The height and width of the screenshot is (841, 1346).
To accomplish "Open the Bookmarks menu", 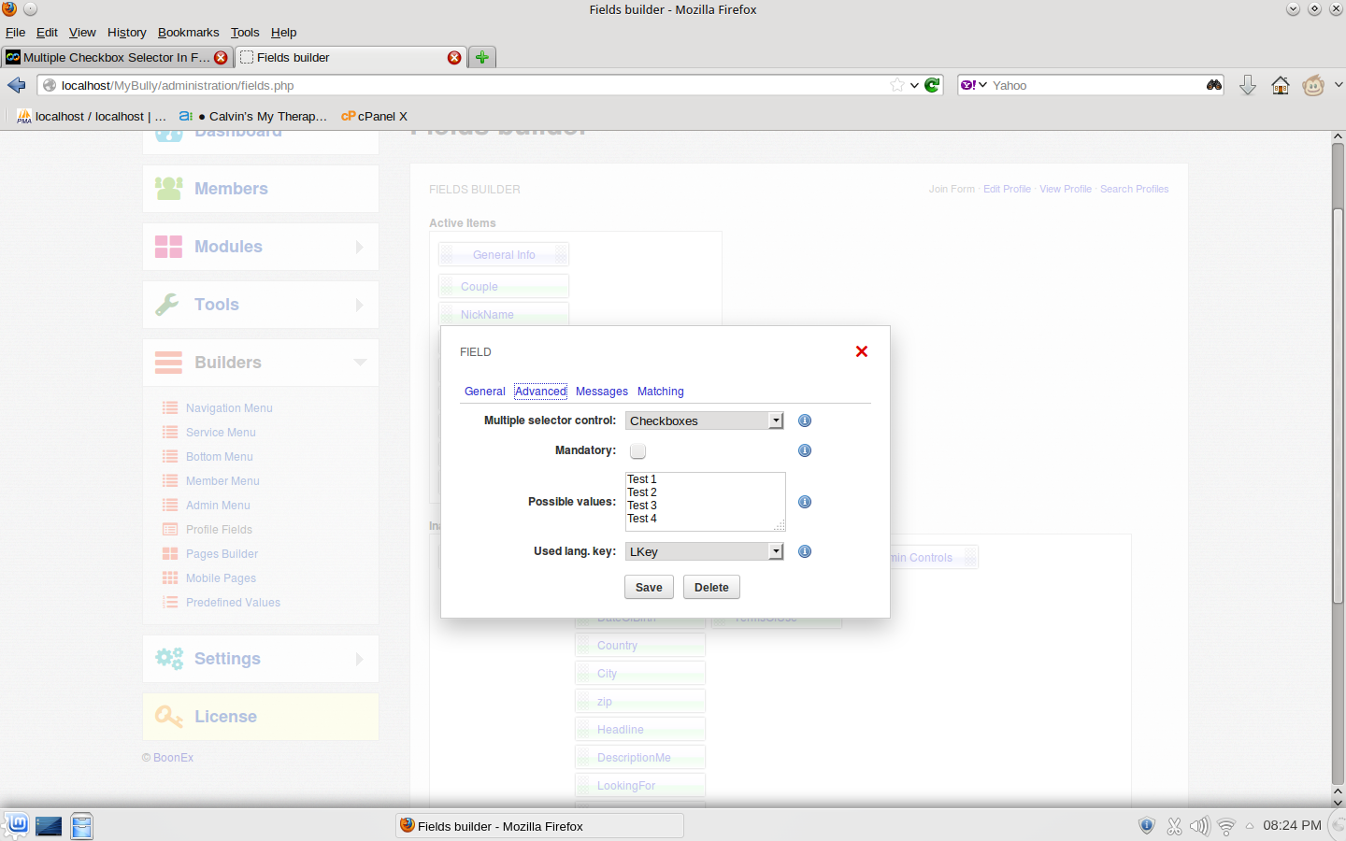I will click(188, 32).
